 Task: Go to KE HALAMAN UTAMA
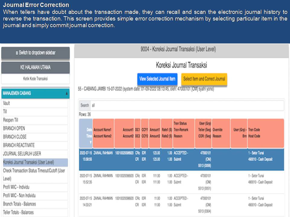(x=35, y=67)
